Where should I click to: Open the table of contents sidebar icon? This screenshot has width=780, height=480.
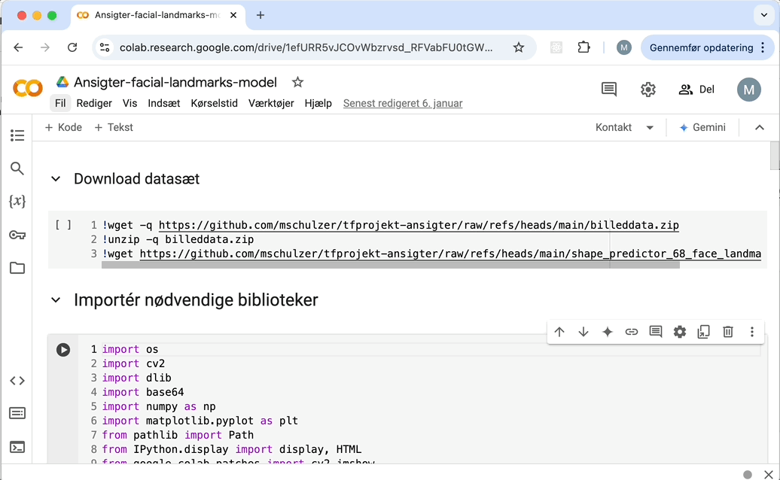[17, 135]
